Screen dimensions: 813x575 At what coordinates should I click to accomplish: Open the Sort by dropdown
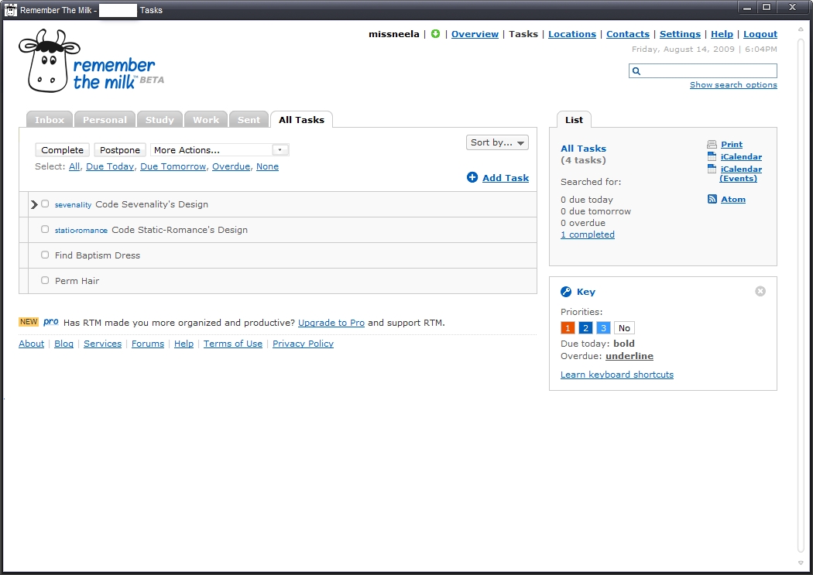(497, 142)
